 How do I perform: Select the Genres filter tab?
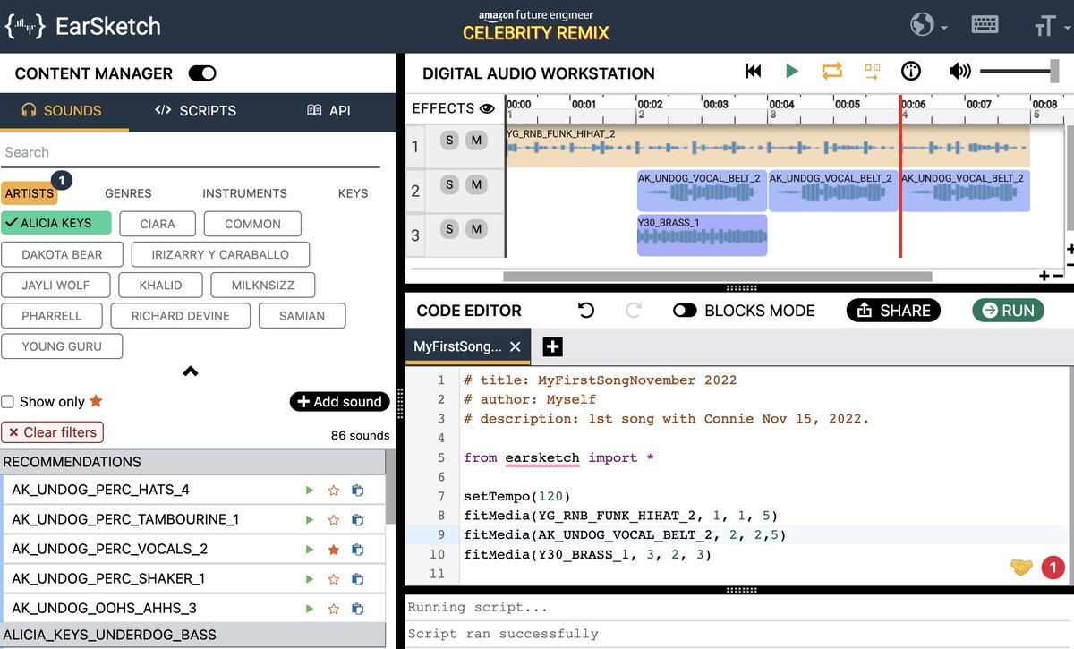[x=128, y=193]
